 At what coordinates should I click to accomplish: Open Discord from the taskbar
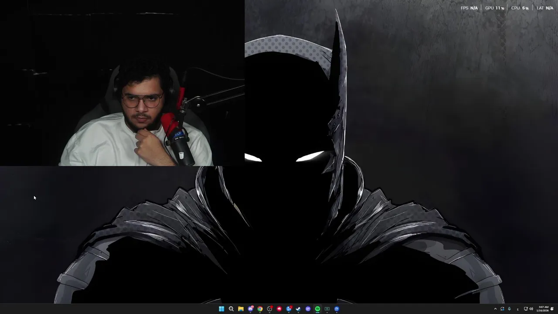tap(250, 309)
